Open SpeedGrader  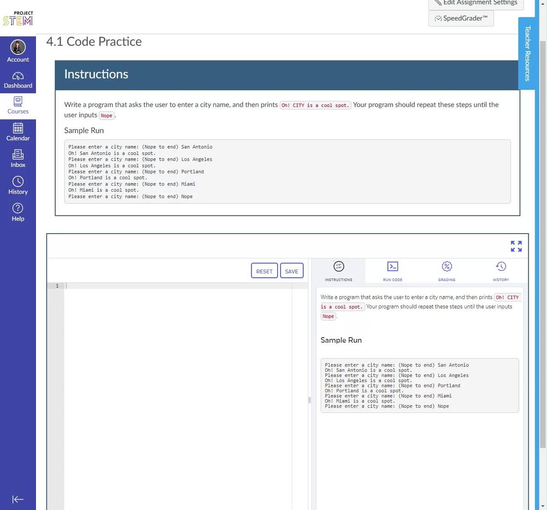pyautogui.click(x=461, y=18)
